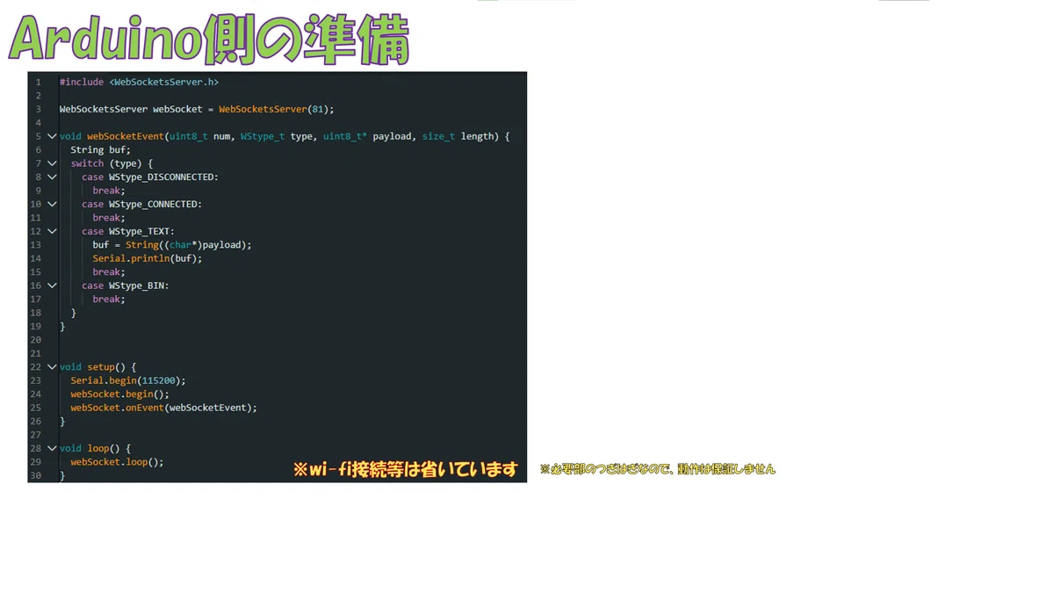Viewport: 1054px width, 593px height.
Task: Click the #include <WebSocketsServer.h> line
Action: coord(139,82)
